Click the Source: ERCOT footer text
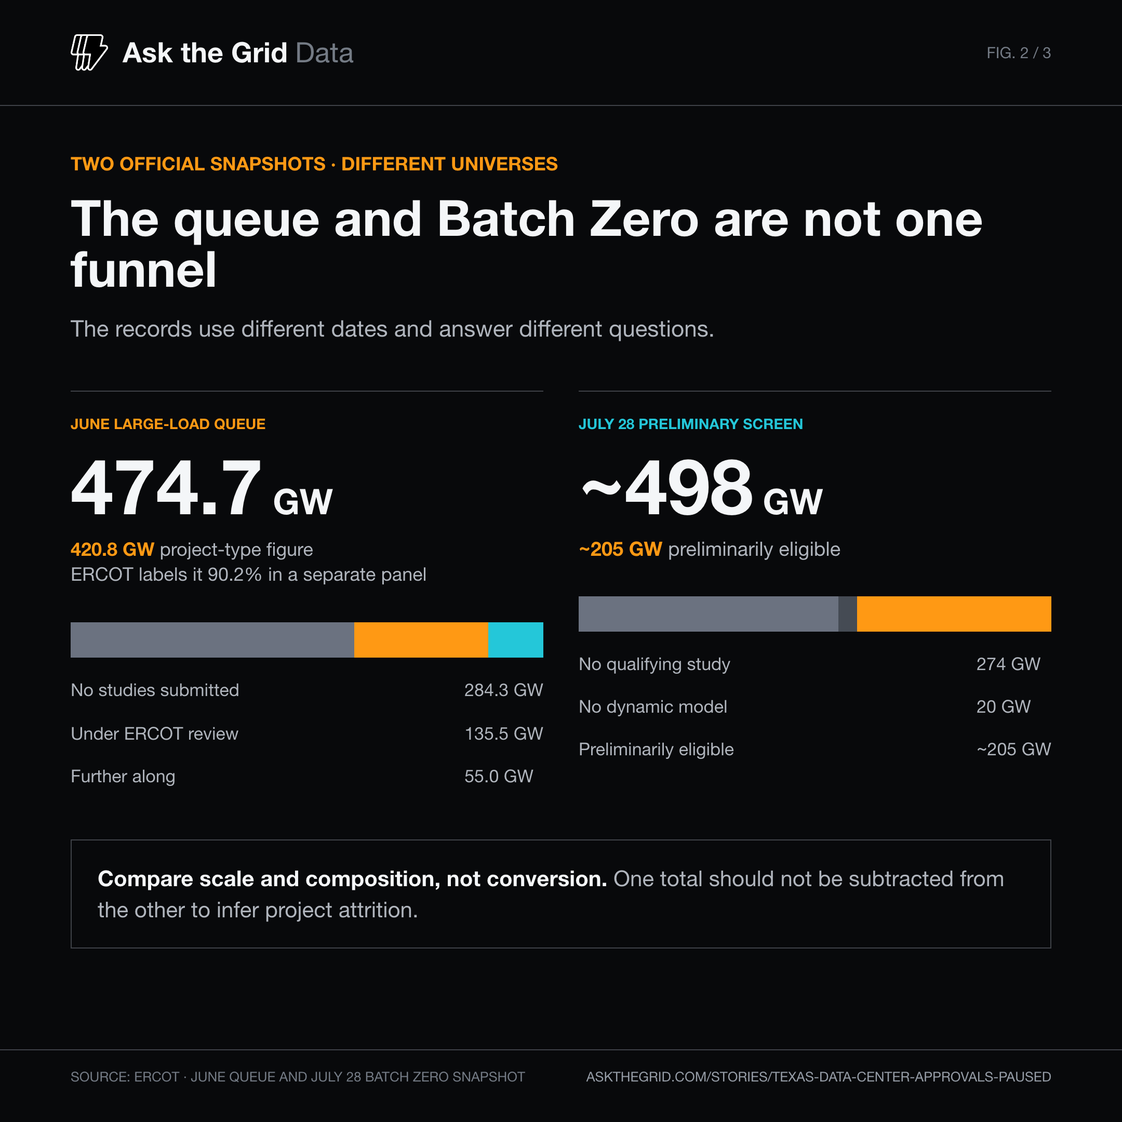Image resolution: width=1122 pixels, height=1122 pixels. (297, 1077)
